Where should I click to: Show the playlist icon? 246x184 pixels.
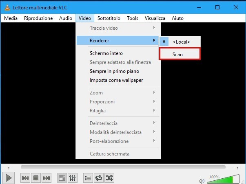(x=88, y=178)
